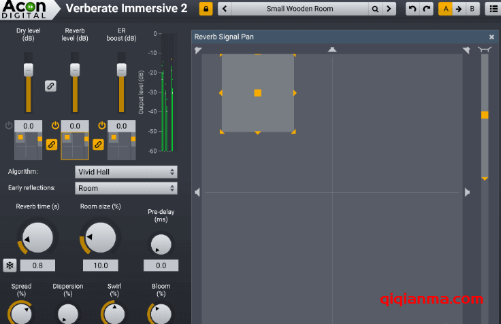
Task: Close the Reverb Signal Pan panel
Action: tap(491, 37)
